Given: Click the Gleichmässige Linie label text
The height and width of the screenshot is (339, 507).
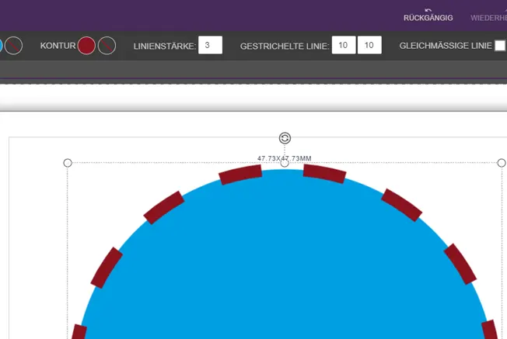Looking at the screenshot, I should tap(445, 46).
